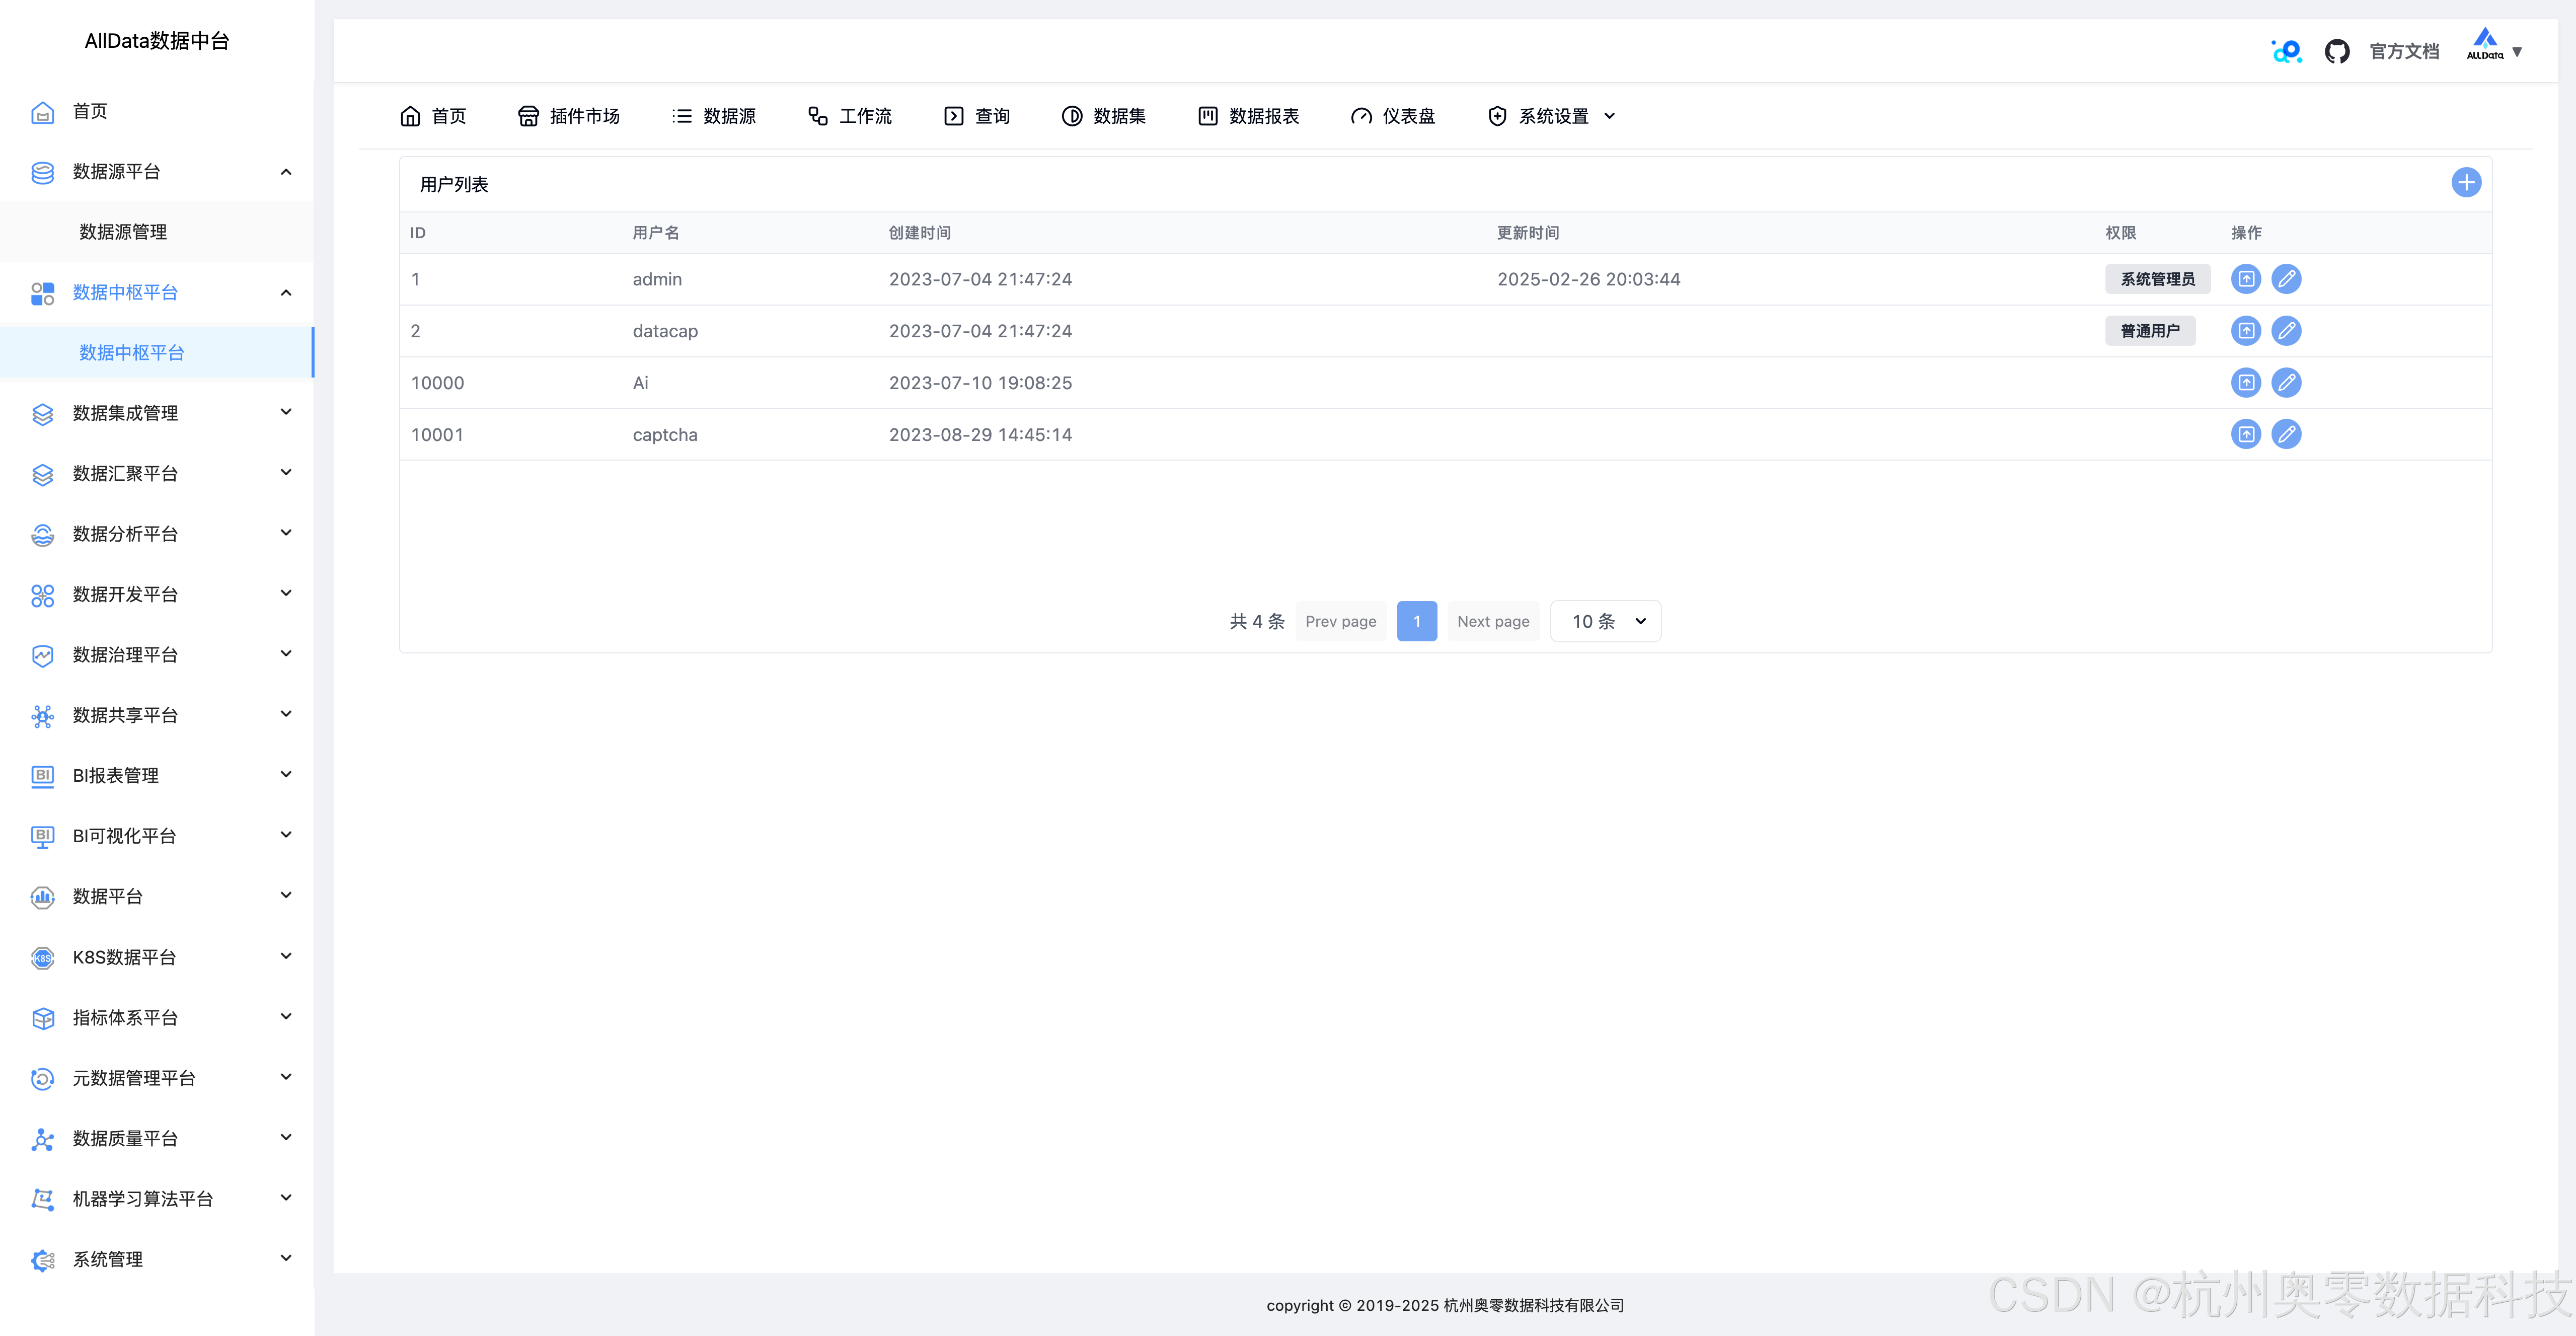The image size is (2576, 1336).
Task: Open the 工作流 top menu item
Action: (850, 116)
